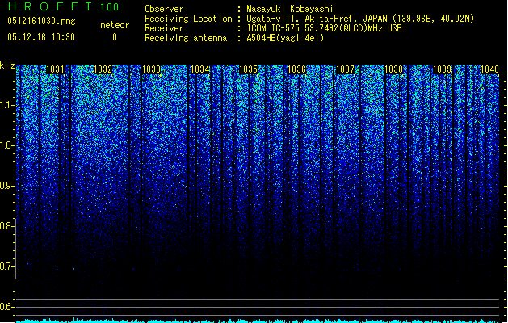Image resolution: width=508 pixels, height=323 pixels.
Task: Click the 1.1 frequency axis label
Action: coord(6,105)
